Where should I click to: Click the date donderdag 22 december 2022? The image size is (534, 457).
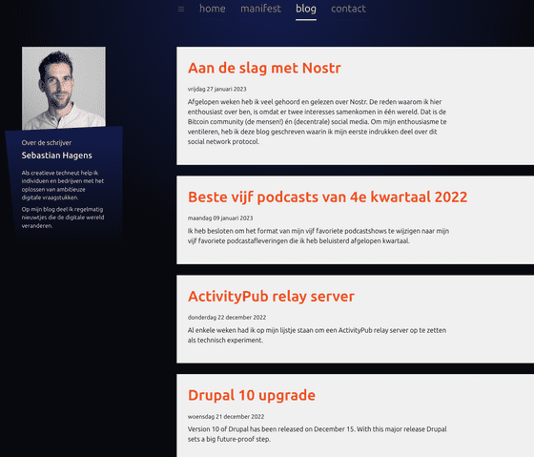pyautogui.click(x=227, y=318)
